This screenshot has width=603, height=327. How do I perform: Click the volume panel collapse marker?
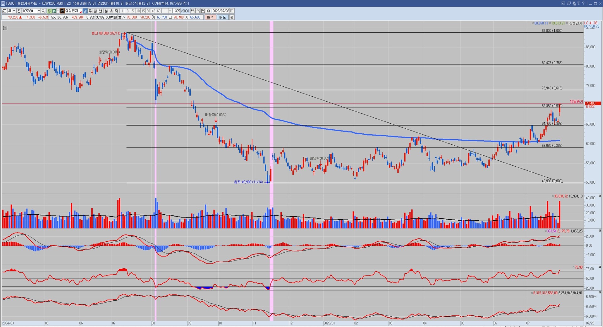(x=600, y=196)
